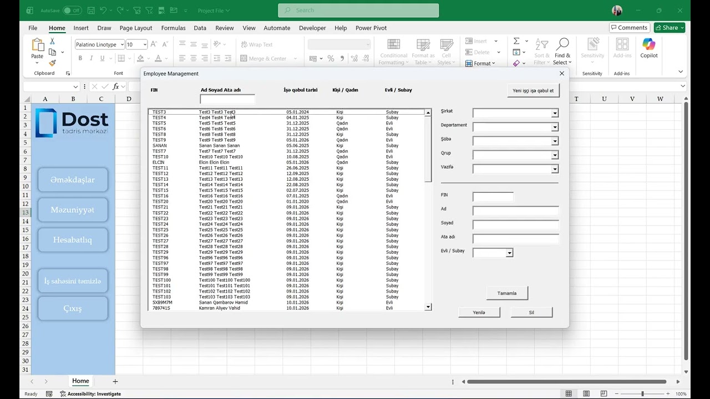Image resolution: width=710 pixels, height=399 pixels.
Task: Click the Undo arrow icon
Action: [x=103, y=10]
